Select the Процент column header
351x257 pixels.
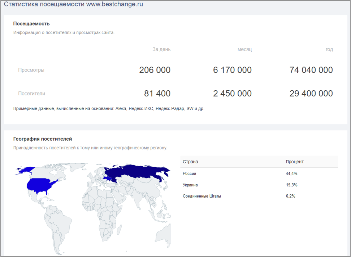coord(295,162)
